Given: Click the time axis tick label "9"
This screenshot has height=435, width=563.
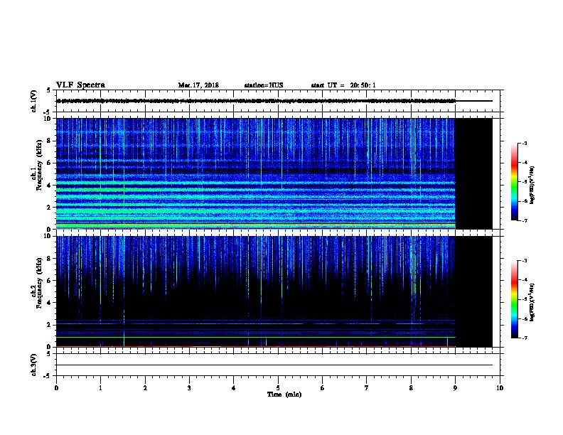Looking at the screenshot, I should tap(455, 388).
